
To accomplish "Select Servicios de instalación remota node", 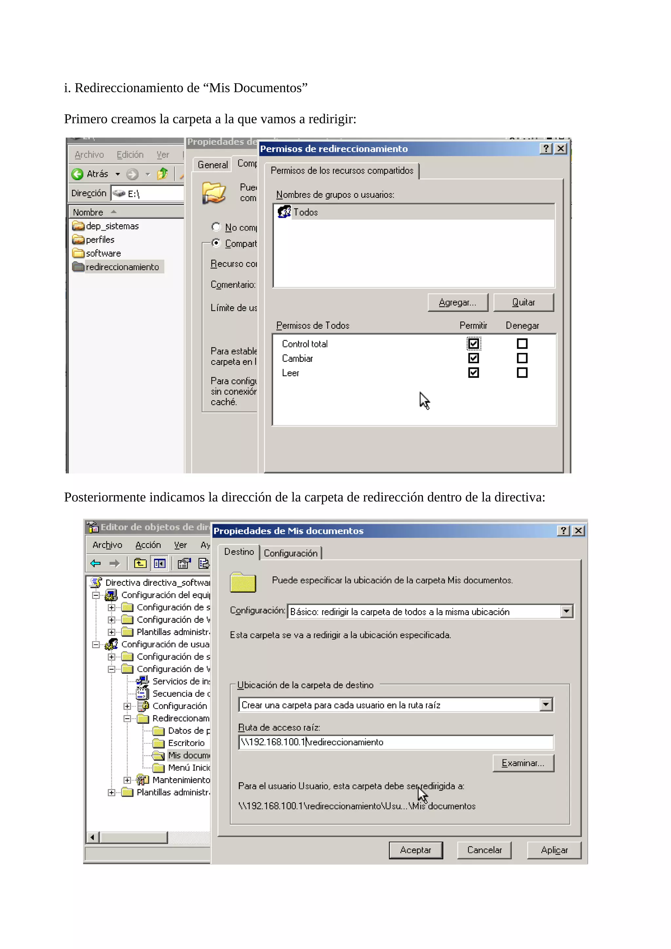I will (x=173, y=681).
